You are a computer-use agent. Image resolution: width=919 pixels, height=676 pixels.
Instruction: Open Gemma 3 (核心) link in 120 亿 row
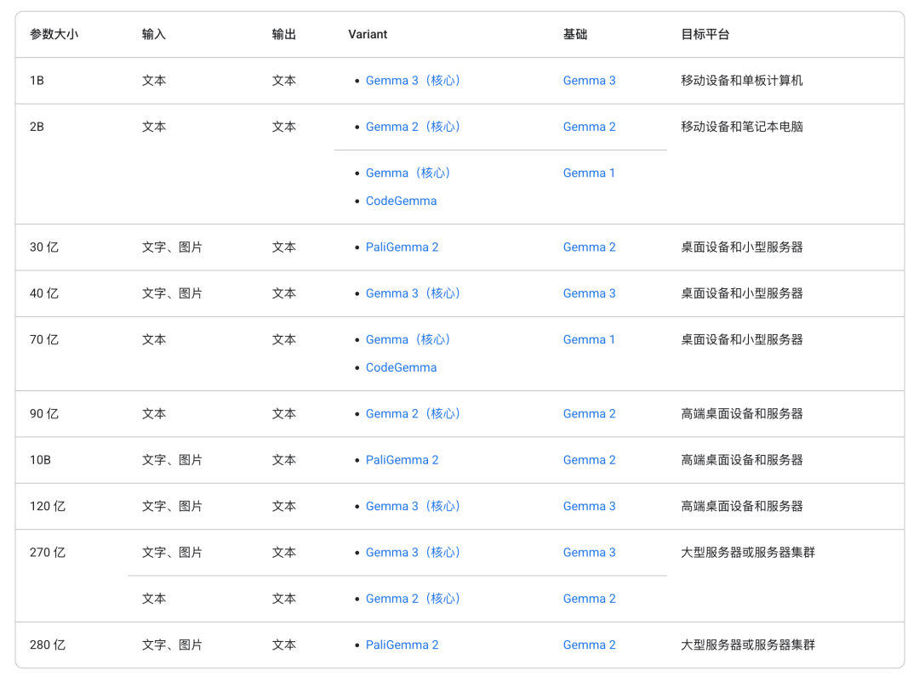414,506
